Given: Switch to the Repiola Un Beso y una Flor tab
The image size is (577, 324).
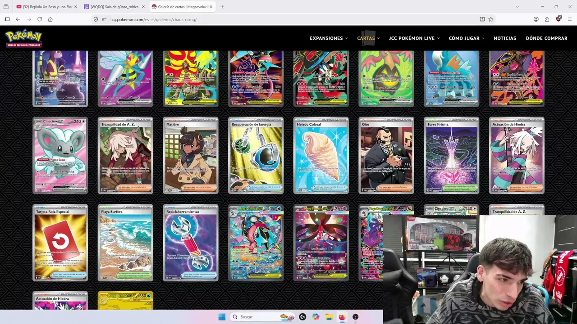Looking at the screenshot, I should pyautogui.click(x=47, y=7).
